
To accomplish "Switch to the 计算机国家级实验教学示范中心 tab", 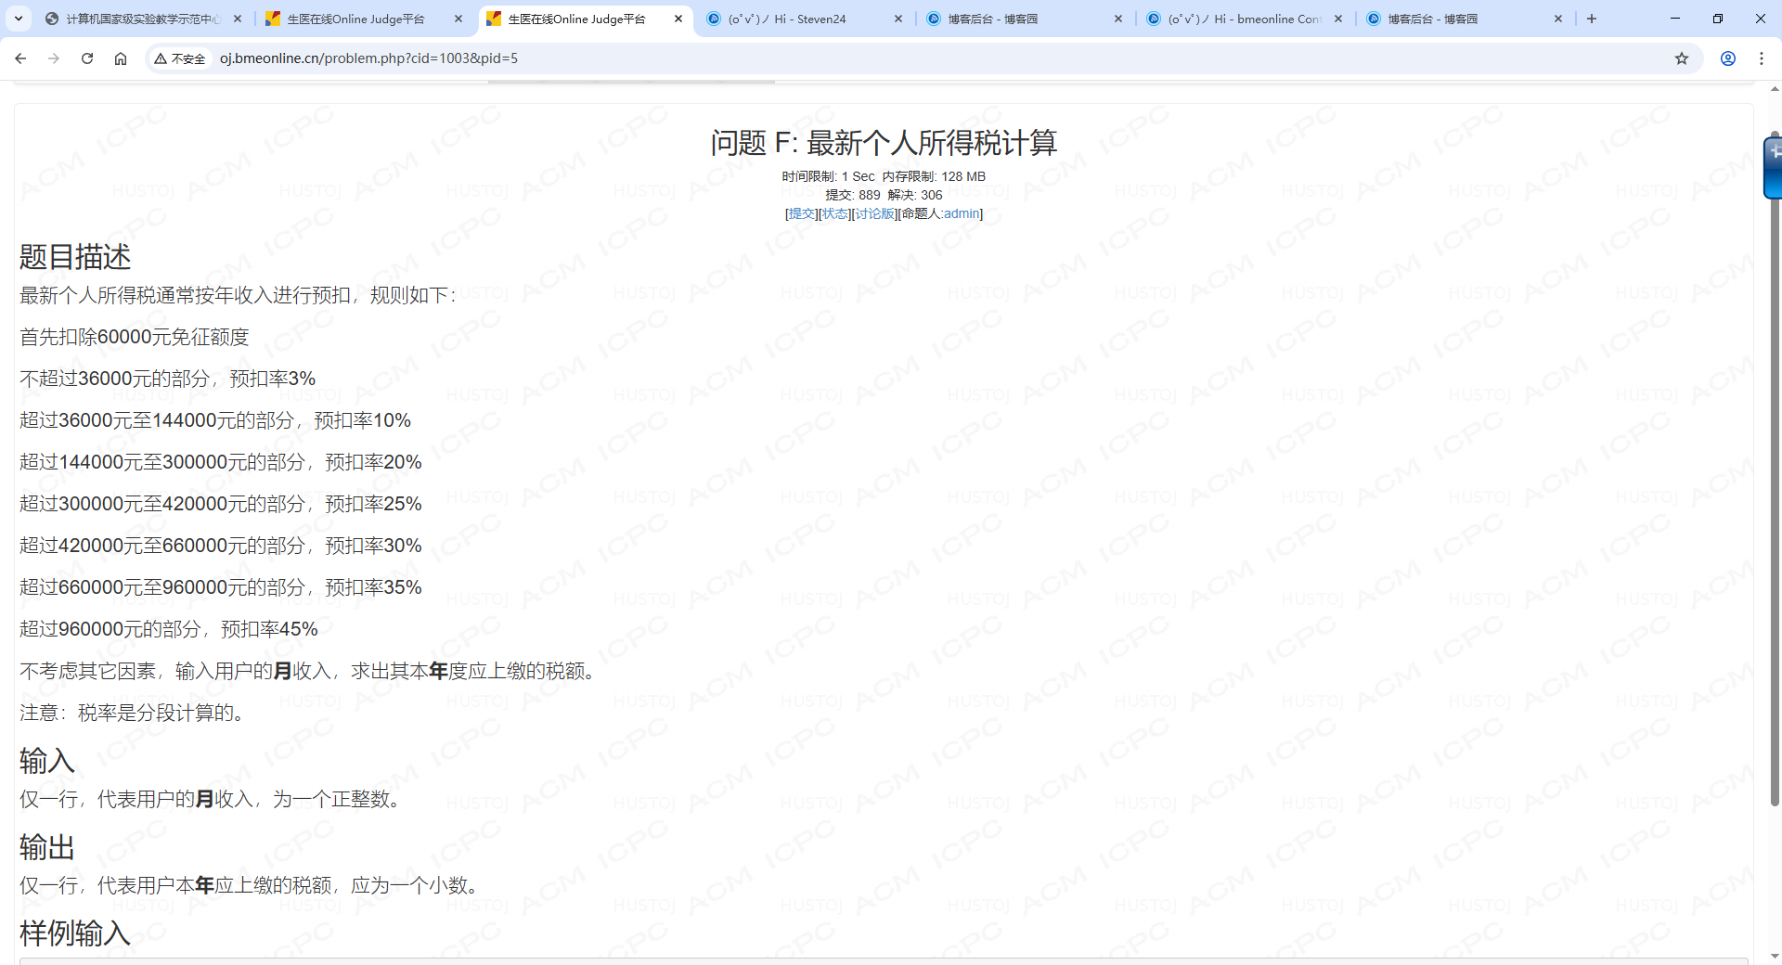I will [x=144, y=19].
